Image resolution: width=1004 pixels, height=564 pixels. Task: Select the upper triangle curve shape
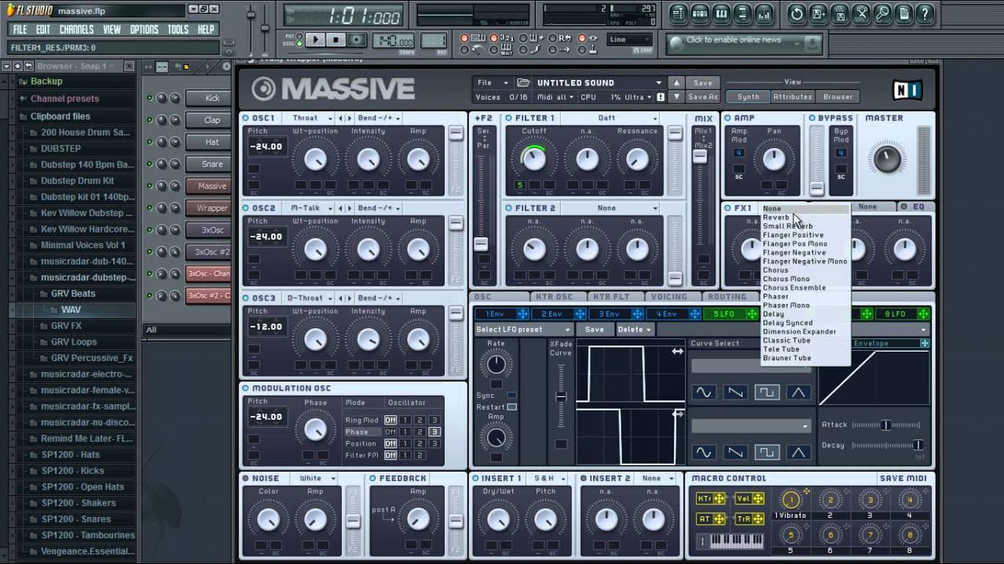coord(798,392)
